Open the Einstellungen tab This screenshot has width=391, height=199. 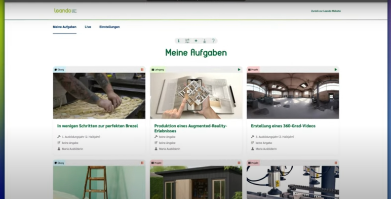pos(110,27)
